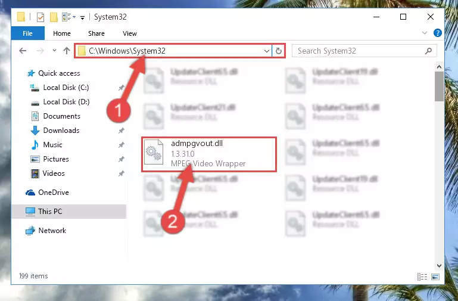Minimize the System32 window
Image resolution: width=458 pixels, height=301 pixels.
click(376, 17)
